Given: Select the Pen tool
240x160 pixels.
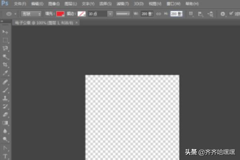Looking at the screenshot, I should click(5, 148).
